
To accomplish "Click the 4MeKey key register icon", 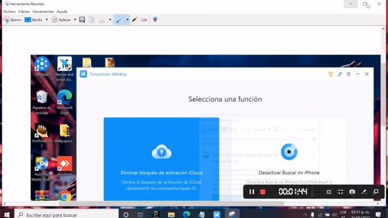I will click(x=339, y=74).
